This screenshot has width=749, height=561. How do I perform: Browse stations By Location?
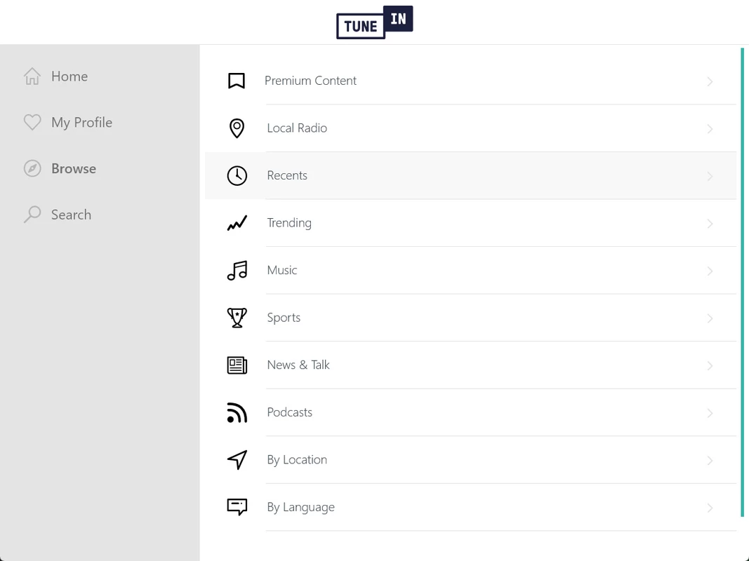coord(470,460)
